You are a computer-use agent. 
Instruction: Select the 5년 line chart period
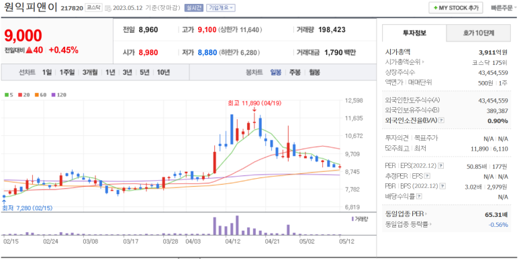coord(144,72)
